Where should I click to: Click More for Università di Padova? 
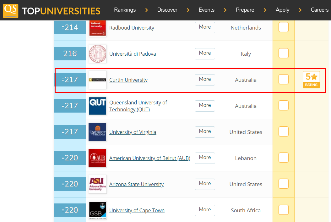click(205, 53)
